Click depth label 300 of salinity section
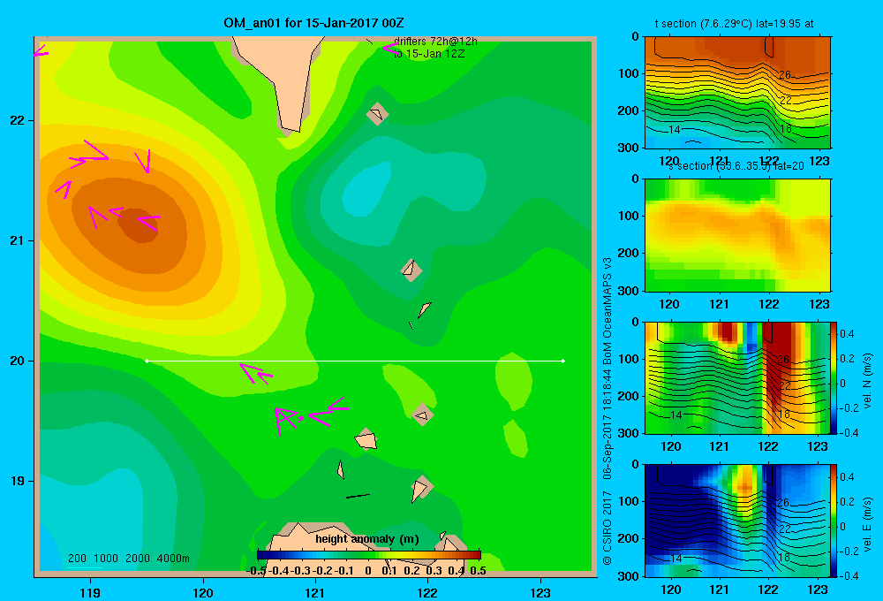This screenshot has height=601, width=883. pyautogui.click(x=629, y=291)
